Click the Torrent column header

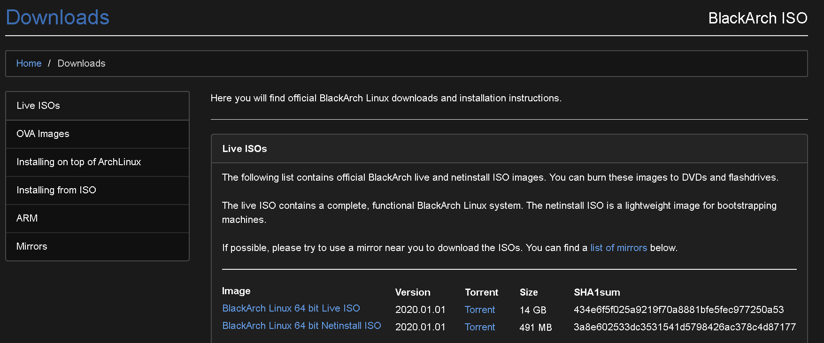tap(482, 292)
